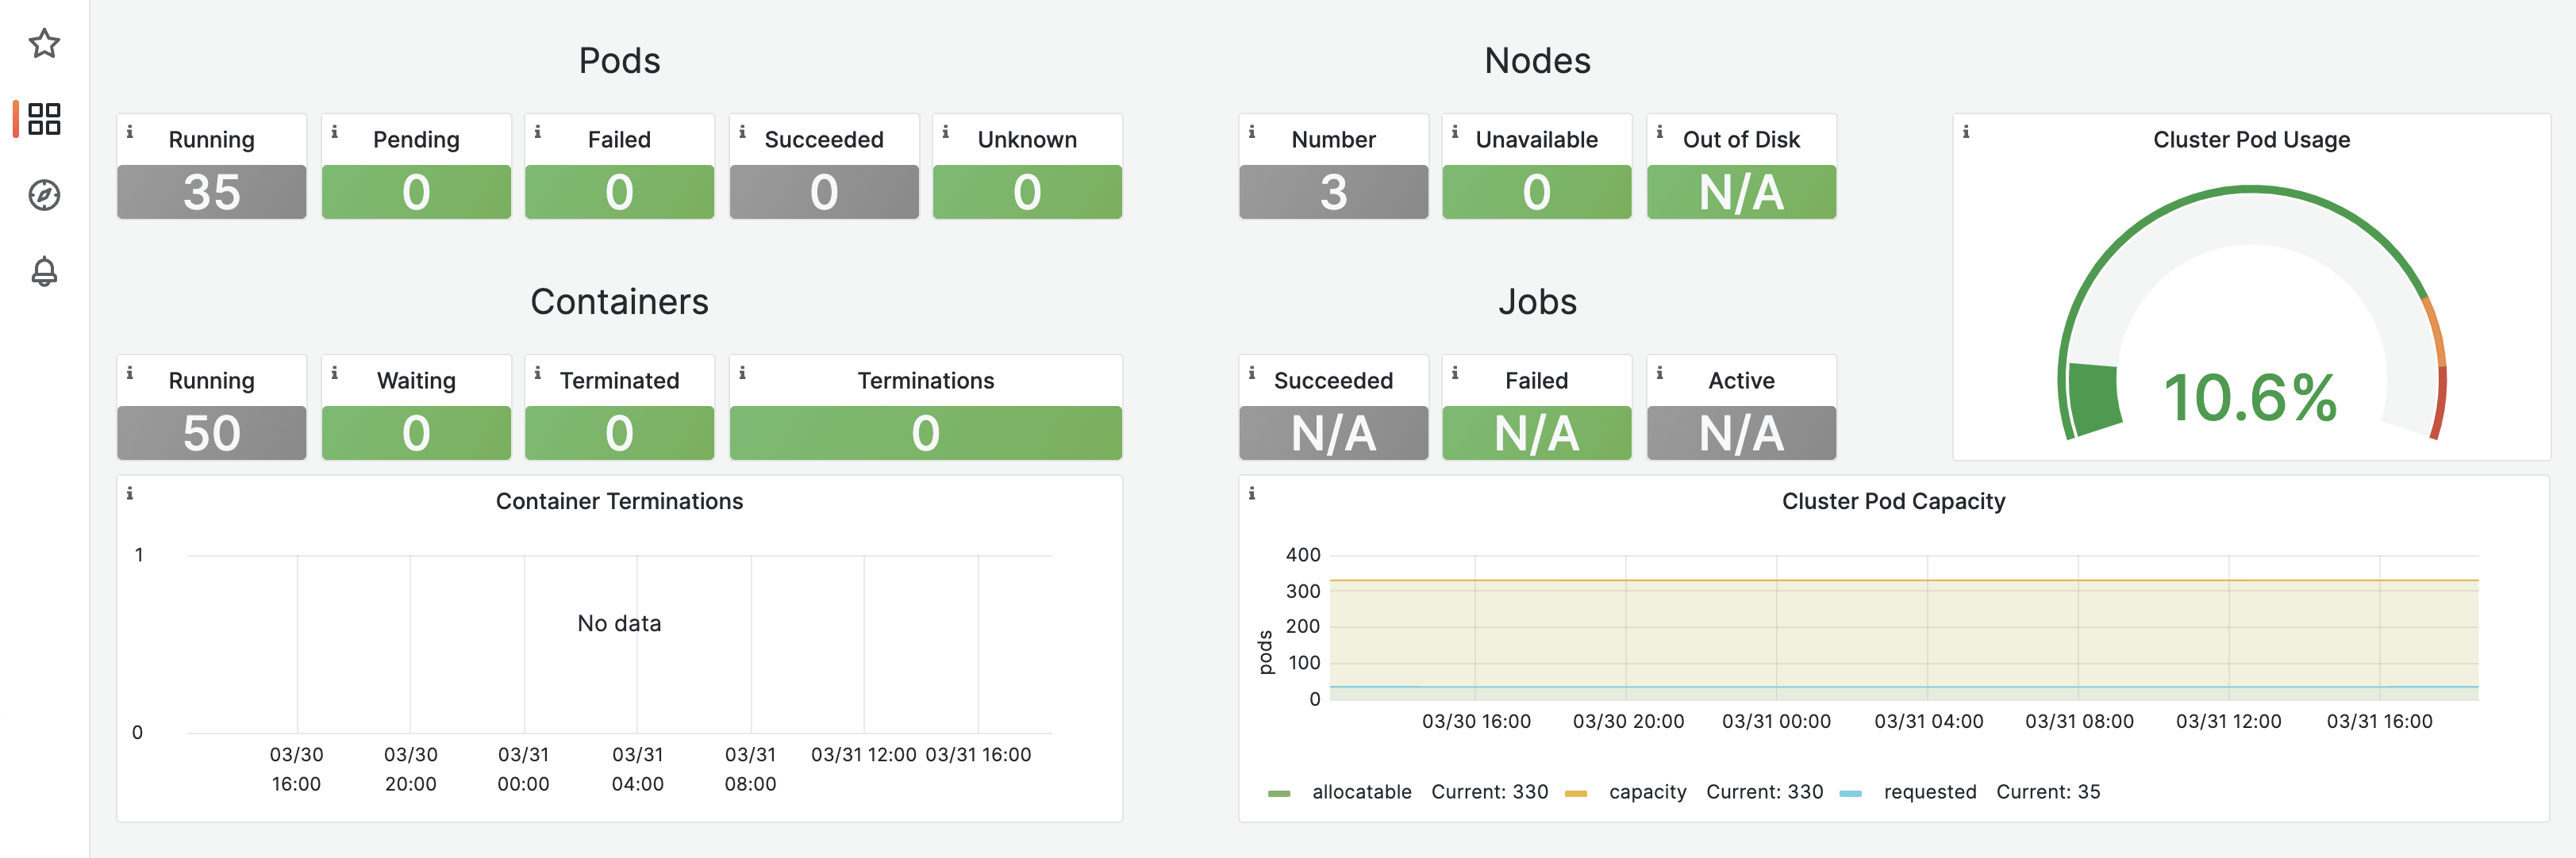Show info icon on Container Terminations graph

130,493
